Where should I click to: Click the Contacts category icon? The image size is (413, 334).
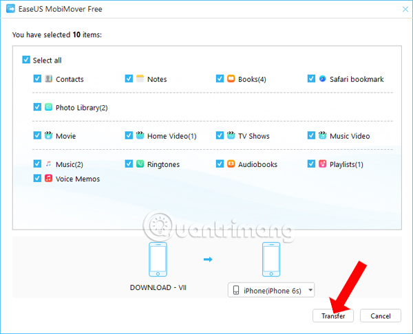coord(48,78)
